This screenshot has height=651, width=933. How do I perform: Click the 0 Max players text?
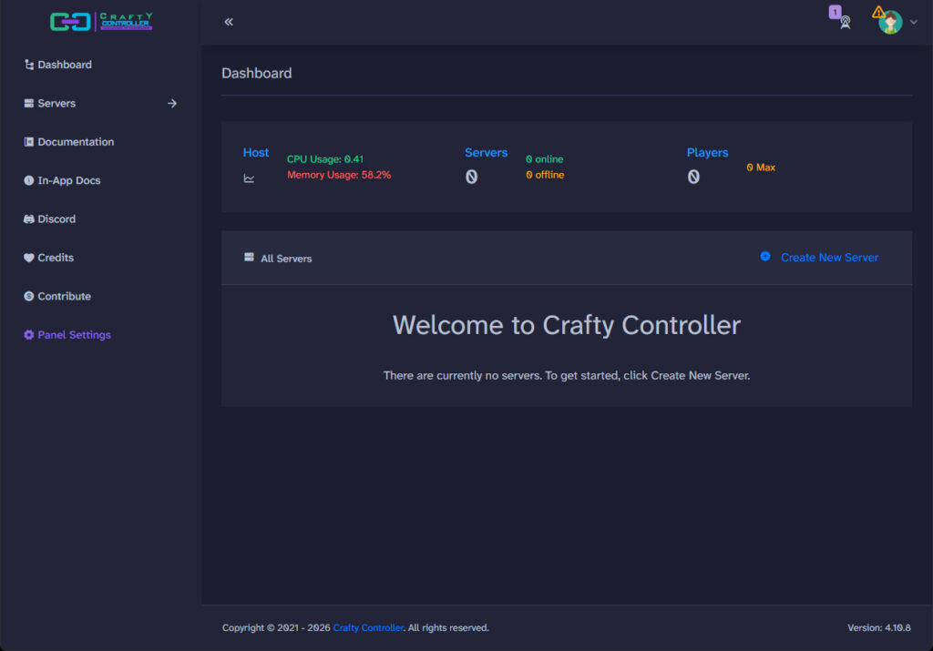[x=761, y=168]
